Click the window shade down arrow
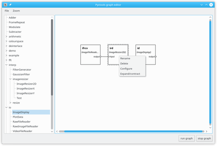The image size is (217, 146). (x=202, y=5)
